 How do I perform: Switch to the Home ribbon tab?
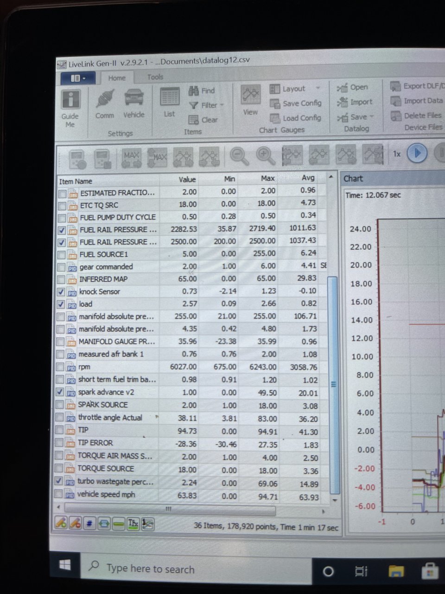pyautogui.click(x=117, y=78)
